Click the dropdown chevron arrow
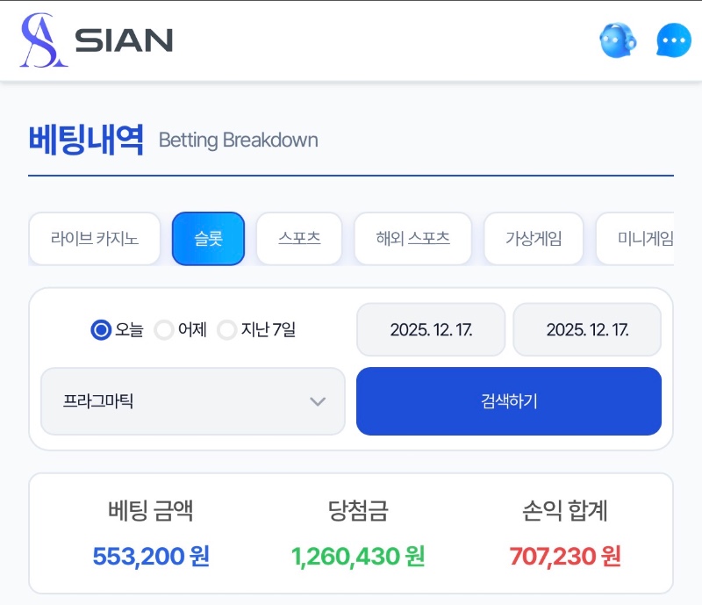This screenshot has height=605, width=702. (318, 401)
